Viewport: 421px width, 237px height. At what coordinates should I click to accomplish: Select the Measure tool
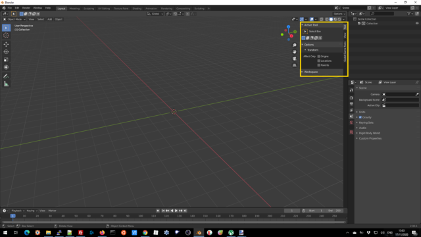[x=6, y=84]
